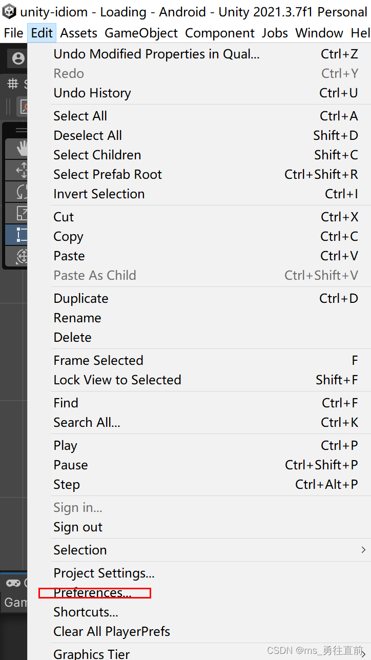Choose Undo History
Screen dimensions: 371x660
coord(92,93)
